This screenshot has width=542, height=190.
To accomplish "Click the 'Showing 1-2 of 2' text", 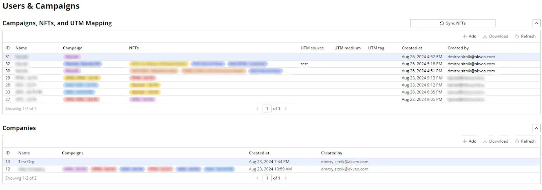I will point(21,178).
